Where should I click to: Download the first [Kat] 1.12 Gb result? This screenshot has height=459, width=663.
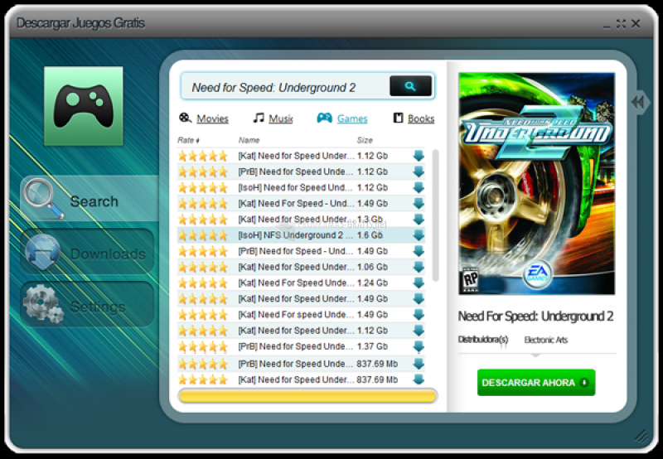click(419, 156)
